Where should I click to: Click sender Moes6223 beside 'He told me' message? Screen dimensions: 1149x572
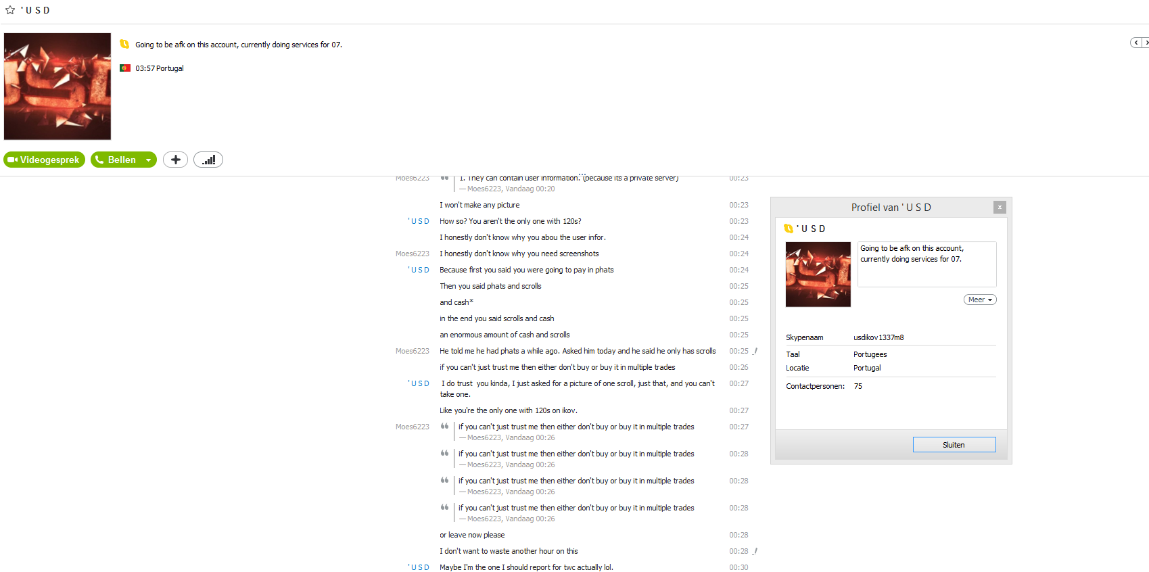pos(413,351)
